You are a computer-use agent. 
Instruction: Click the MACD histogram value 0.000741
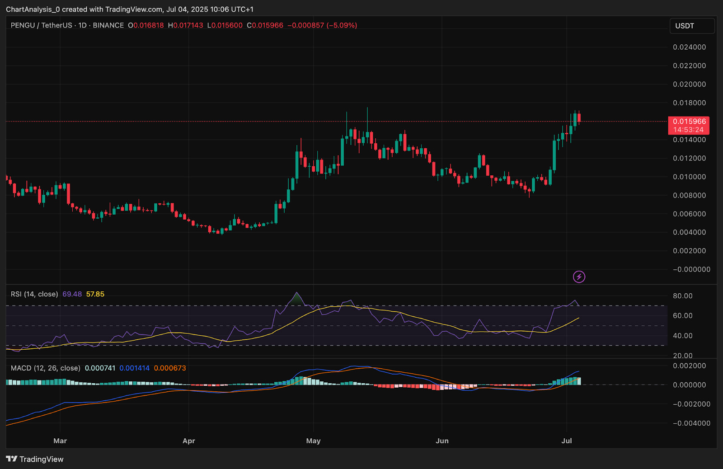point(100,368)
